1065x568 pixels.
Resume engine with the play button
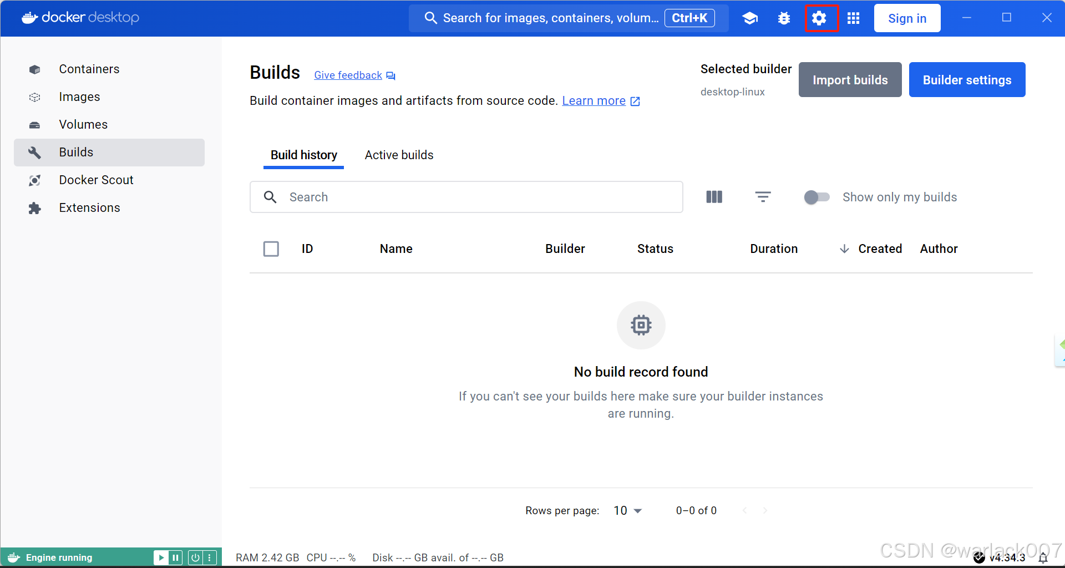pos(161,557)
